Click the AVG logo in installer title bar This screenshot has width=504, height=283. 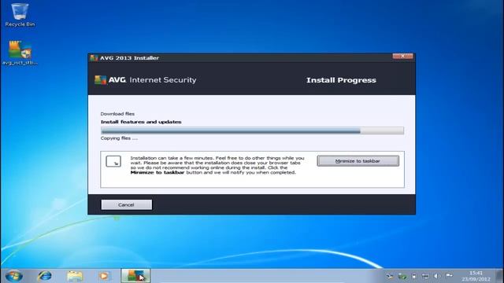94,57
